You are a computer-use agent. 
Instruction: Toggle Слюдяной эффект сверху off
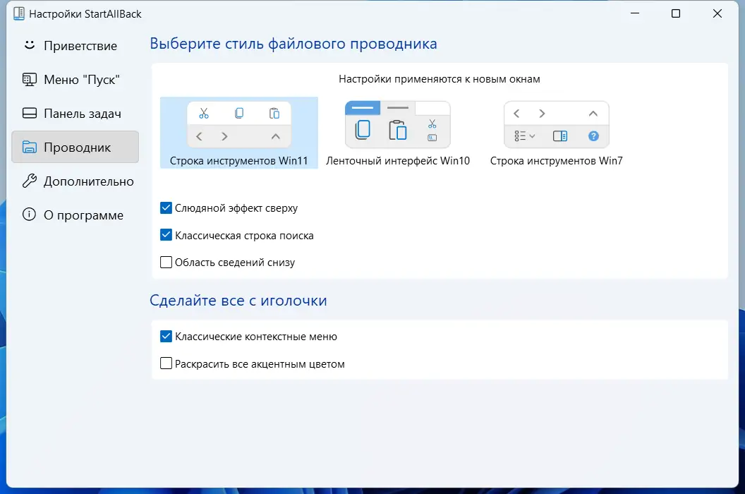tap(166, 207)
